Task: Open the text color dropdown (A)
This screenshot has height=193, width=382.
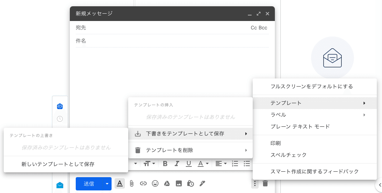Action: [203, 164]
